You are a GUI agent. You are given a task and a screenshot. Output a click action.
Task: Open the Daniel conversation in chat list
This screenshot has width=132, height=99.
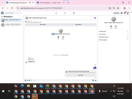(x=12, y=20)
